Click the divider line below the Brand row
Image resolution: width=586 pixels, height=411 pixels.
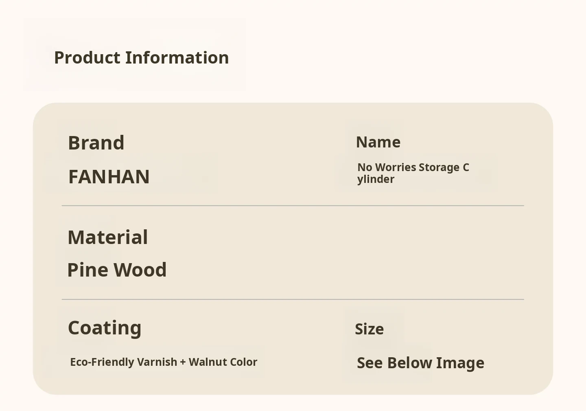(293, 206)
